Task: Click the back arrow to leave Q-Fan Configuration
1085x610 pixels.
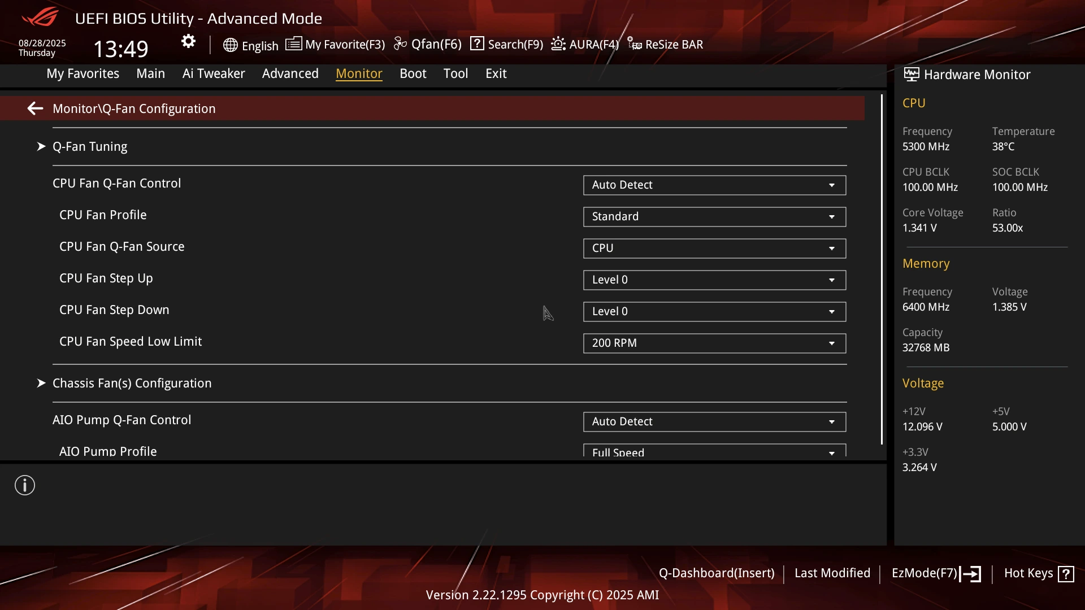Action: pos(35,108)
